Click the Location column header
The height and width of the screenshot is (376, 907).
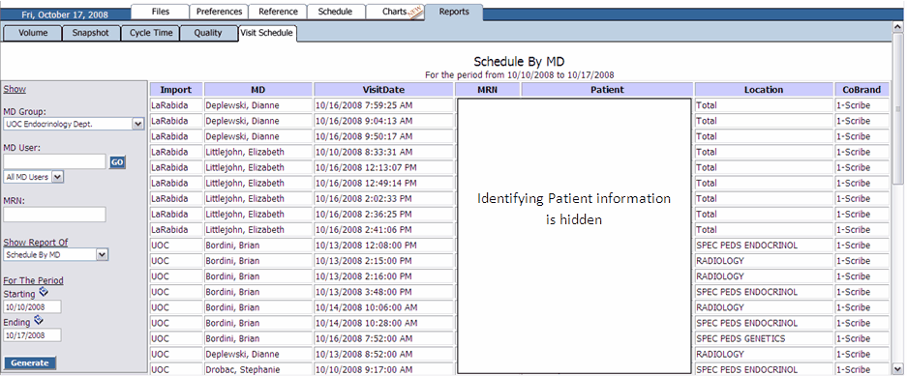[764, 90]
